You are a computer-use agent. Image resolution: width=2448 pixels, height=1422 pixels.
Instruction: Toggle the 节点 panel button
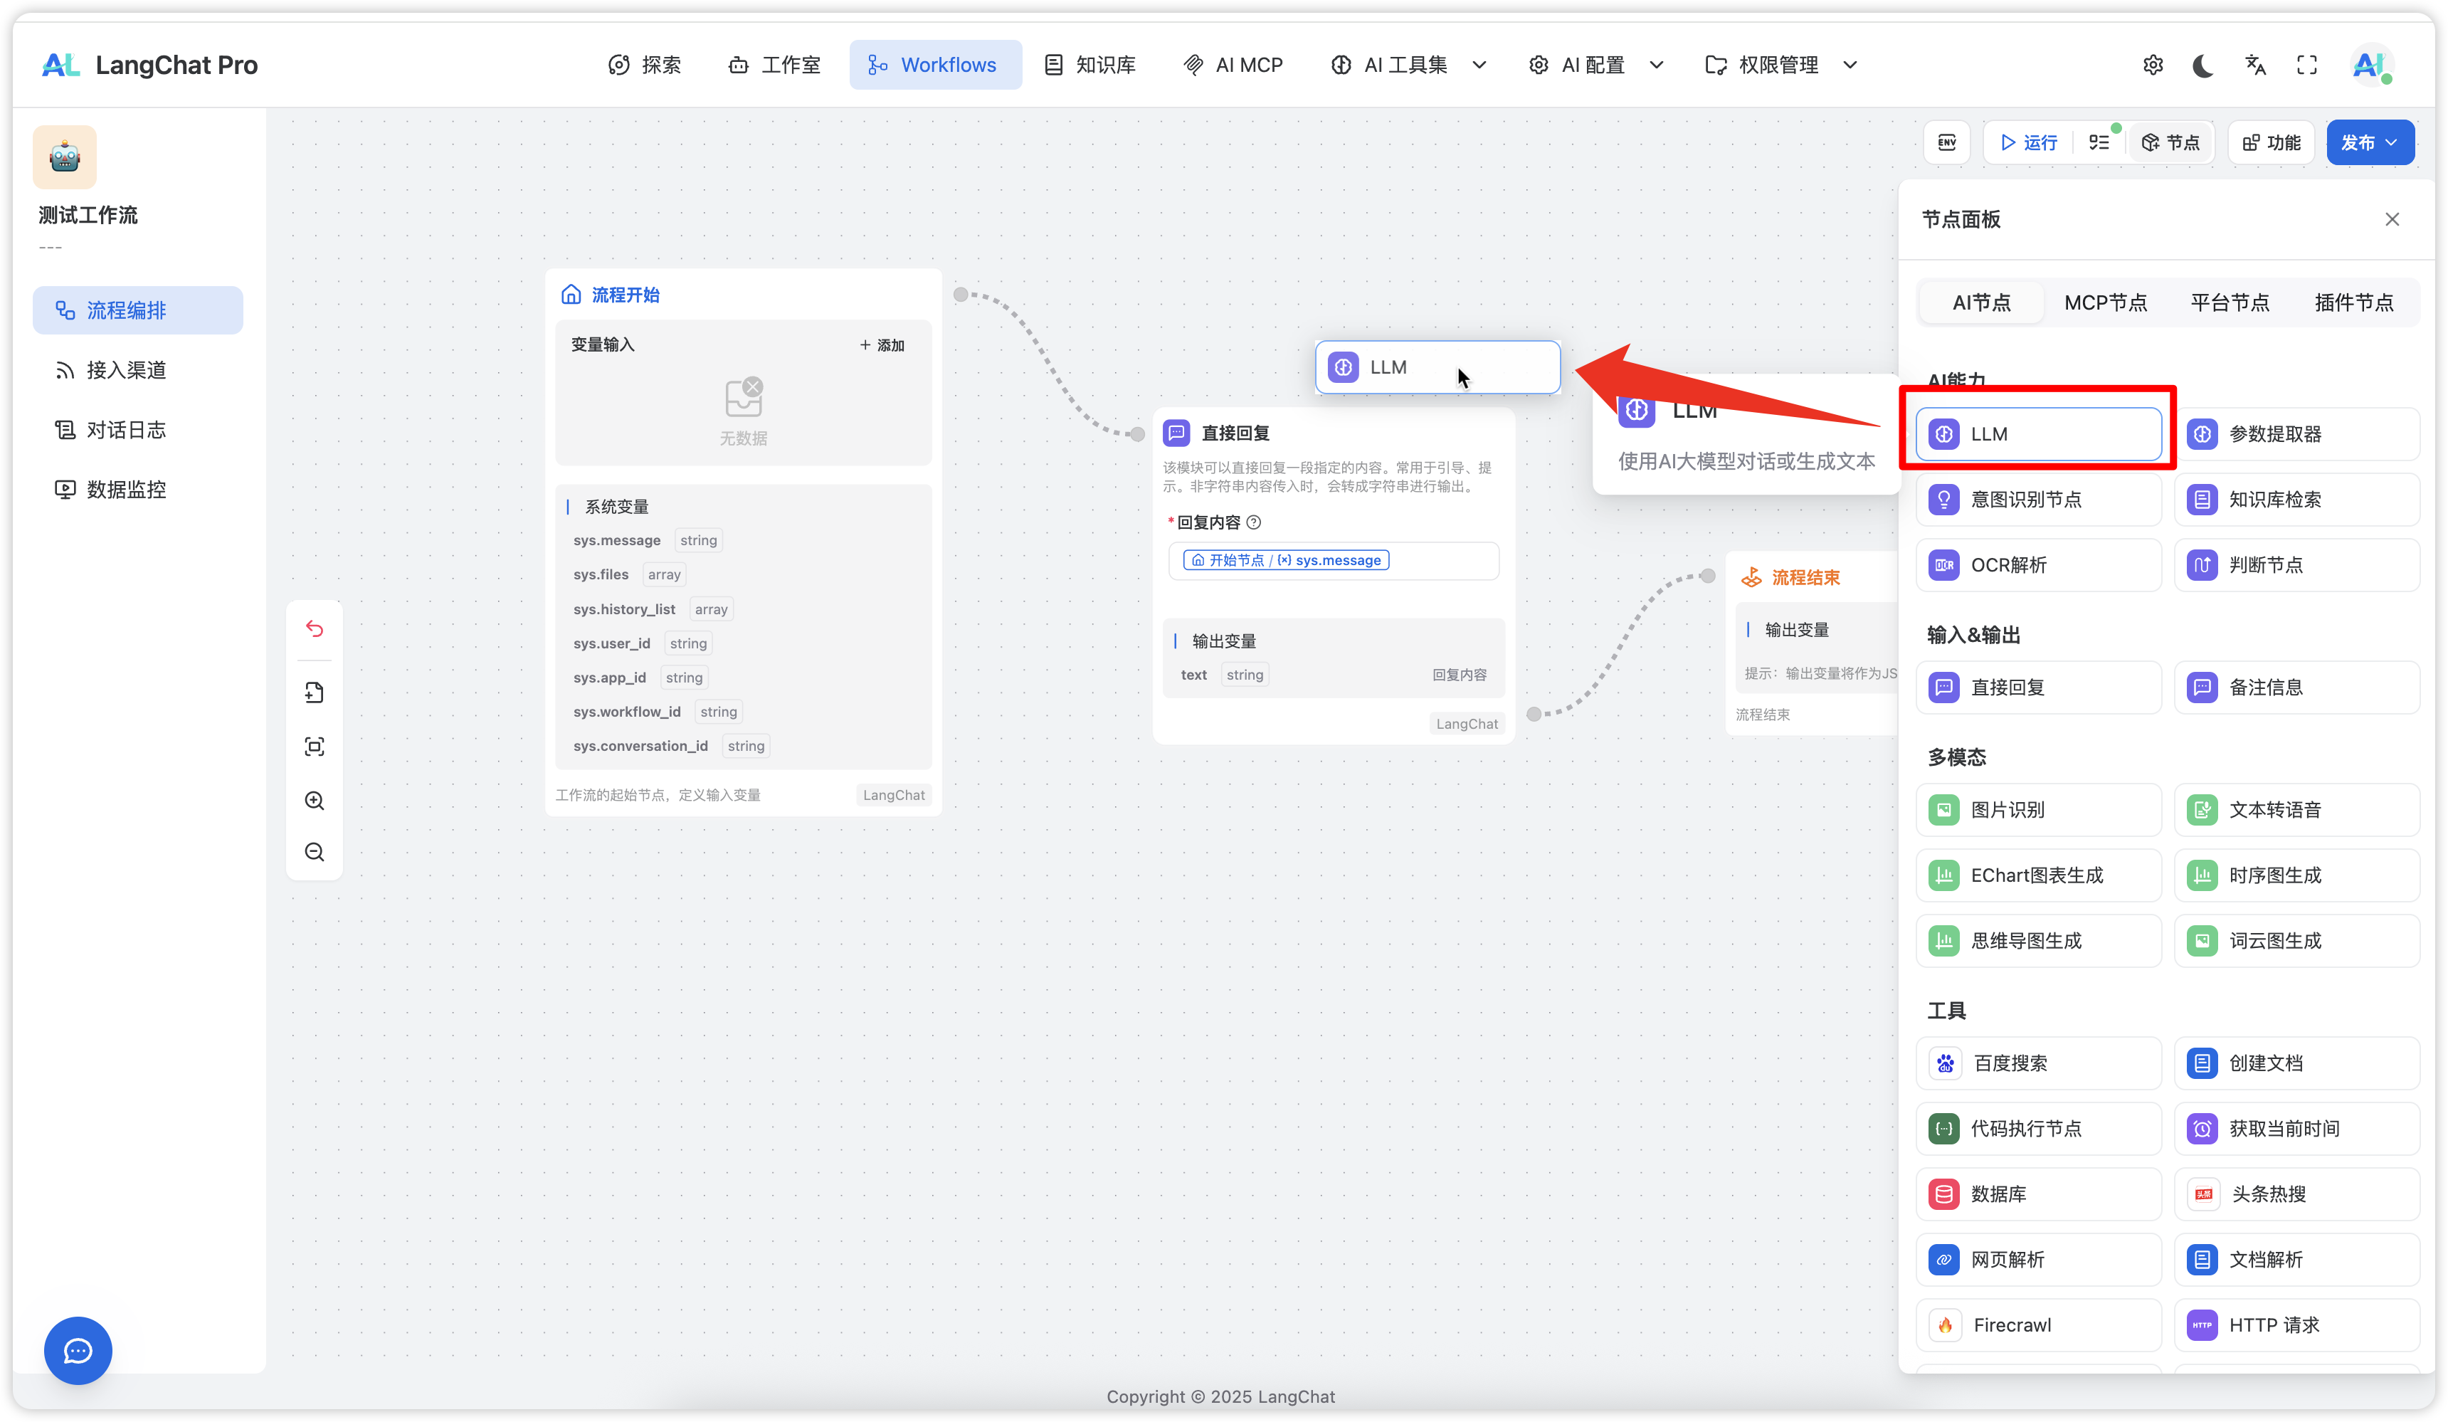click(2170, 143)
